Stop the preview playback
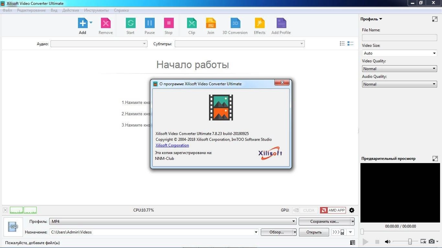The image size is (442, 248). [377, 242]
